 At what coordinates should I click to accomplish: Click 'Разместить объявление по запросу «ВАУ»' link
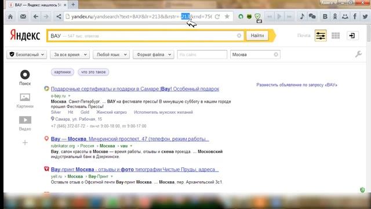point(297,85)
